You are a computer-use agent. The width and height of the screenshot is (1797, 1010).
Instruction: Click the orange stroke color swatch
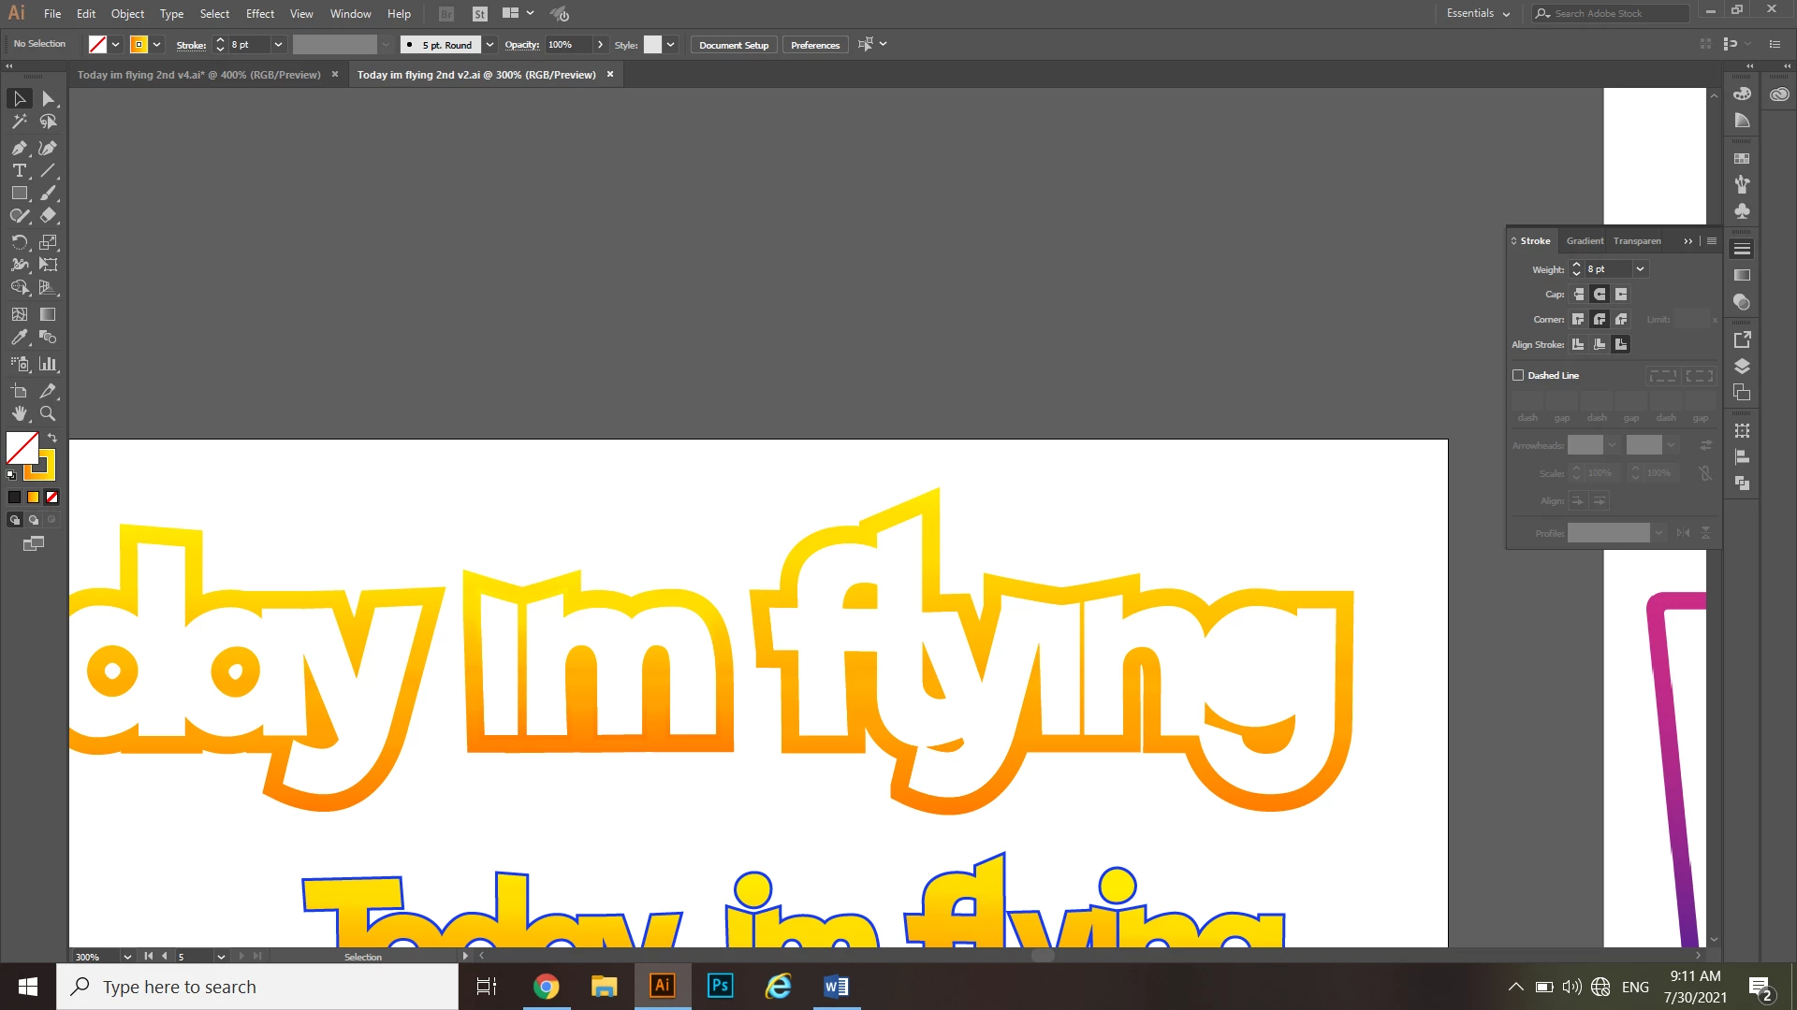139,45
